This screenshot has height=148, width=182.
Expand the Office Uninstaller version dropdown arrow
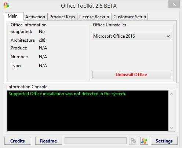tap(168, 36)
